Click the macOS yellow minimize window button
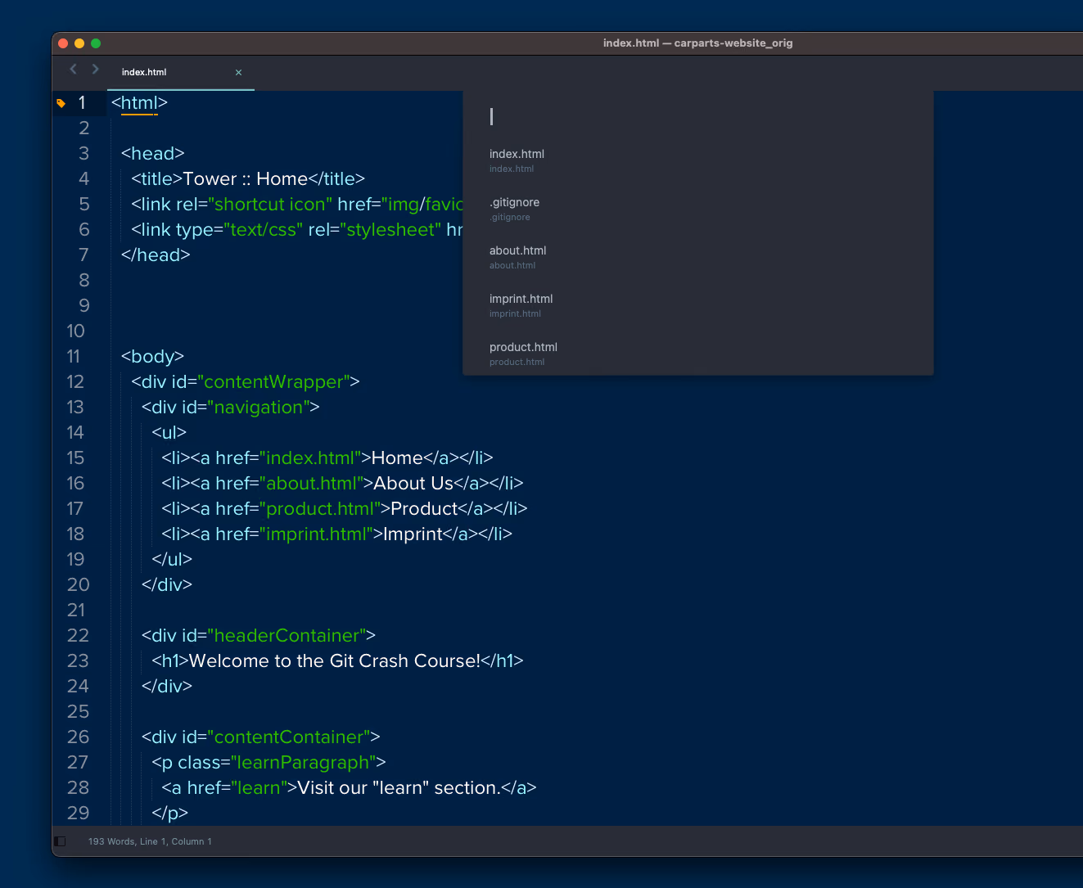This screenshot has height=888, width=1083. tap(79, 43)
